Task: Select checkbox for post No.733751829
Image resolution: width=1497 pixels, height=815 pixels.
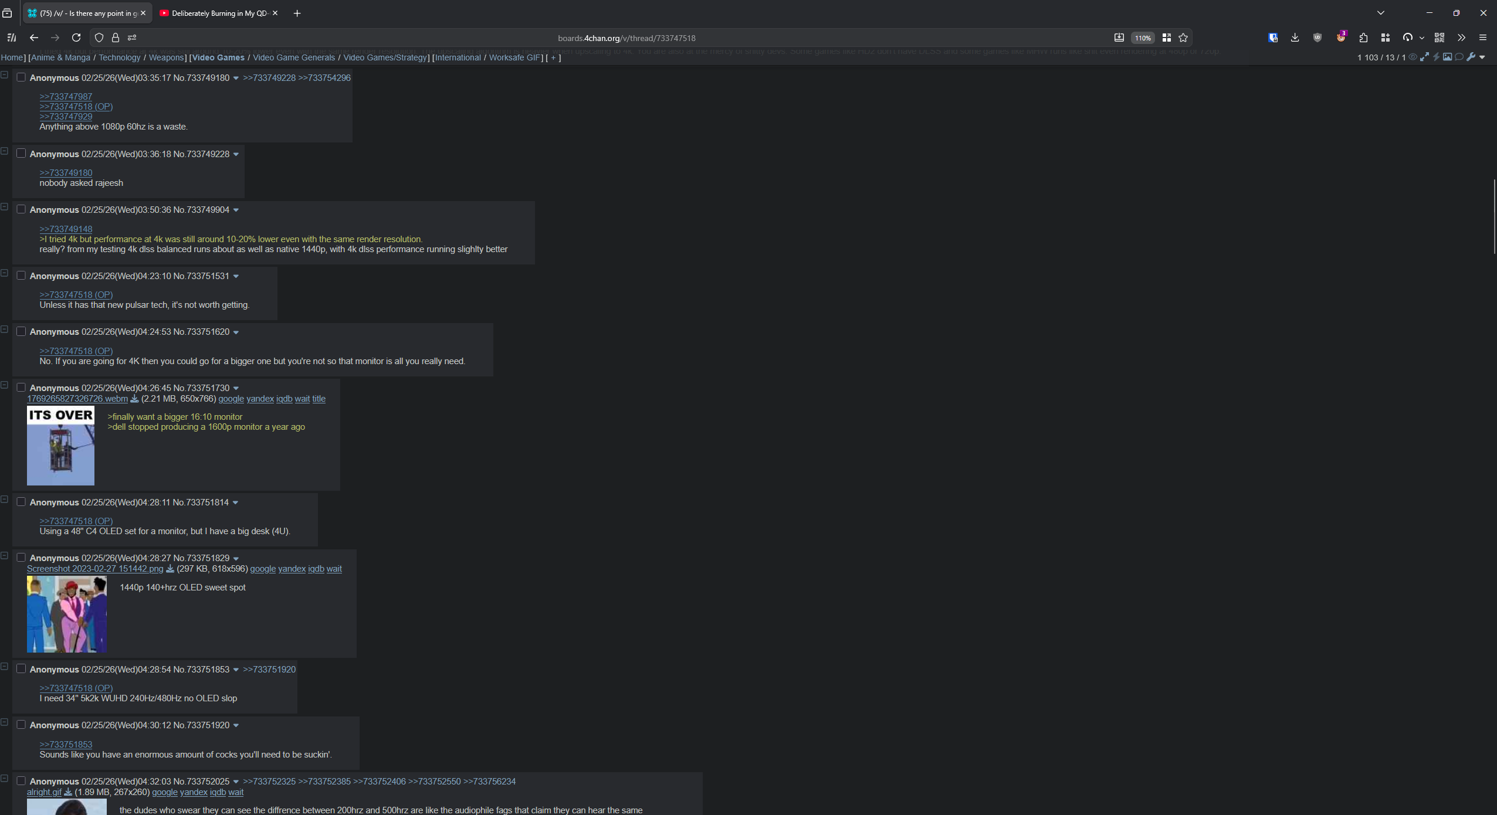Action: pos(21,558)
